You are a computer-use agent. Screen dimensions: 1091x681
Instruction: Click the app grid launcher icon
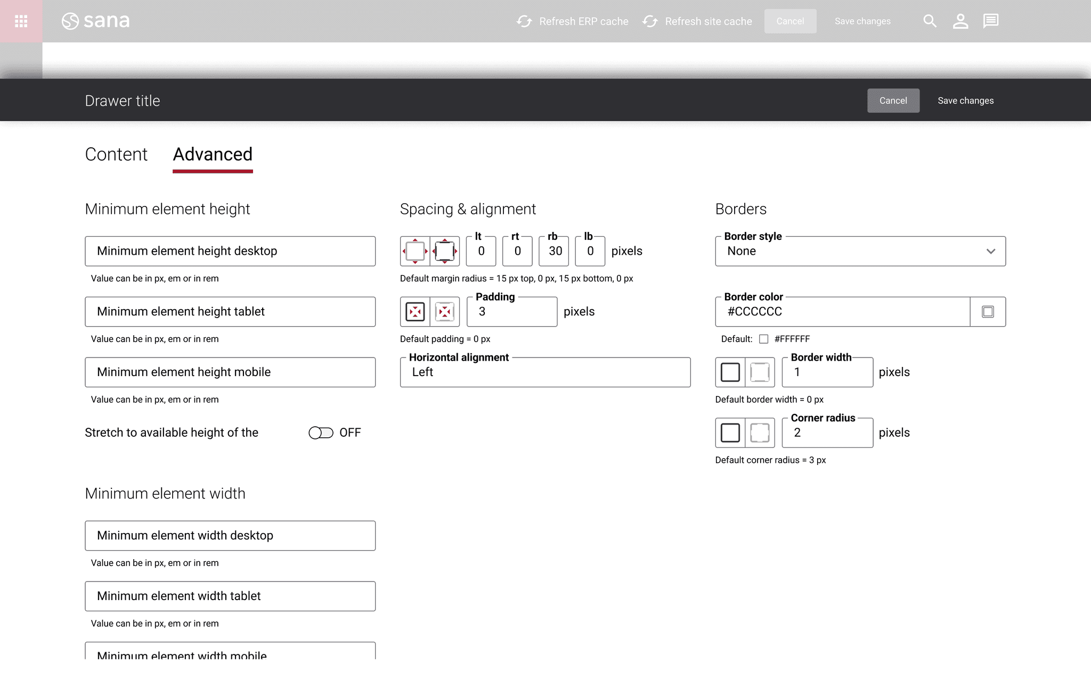point(21,21)
